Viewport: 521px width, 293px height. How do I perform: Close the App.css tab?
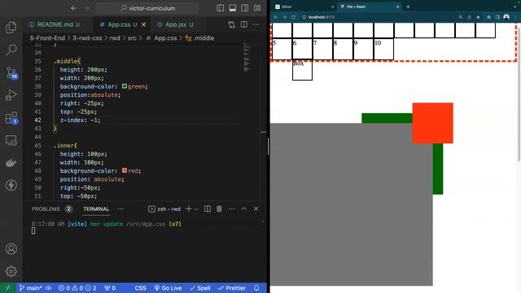143,24
